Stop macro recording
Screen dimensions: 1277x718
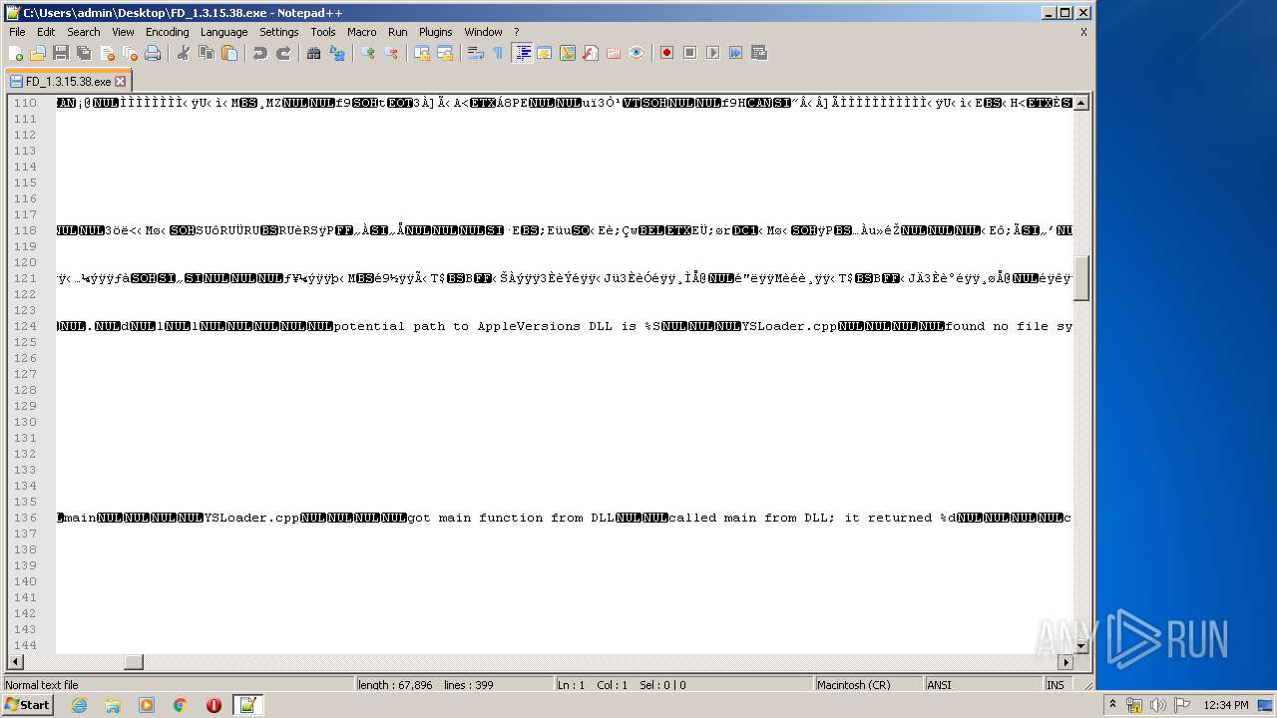point(689,53)
